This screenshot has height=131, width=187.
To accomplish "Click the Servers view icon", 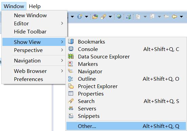I will point(71,108).
